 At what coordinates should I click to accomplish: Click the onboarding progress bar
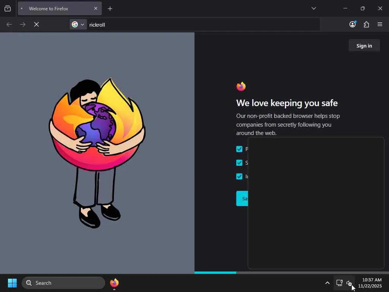click(x=292, y=273)
